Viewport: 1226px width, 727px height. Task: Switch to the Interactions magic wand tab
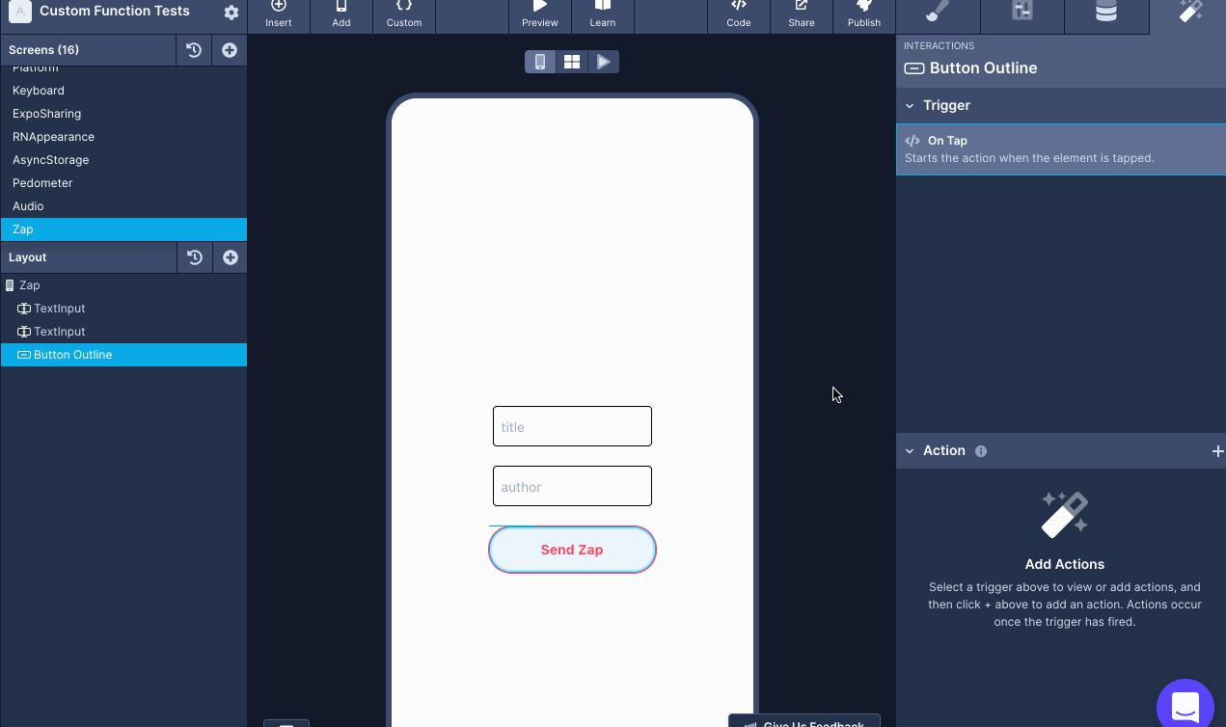coord(1189,14)
